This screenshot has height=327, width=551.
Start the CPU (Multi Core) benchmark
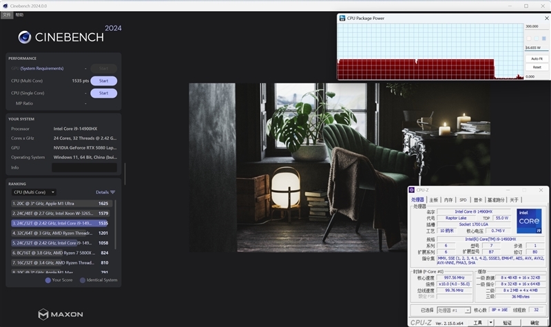pos(104,81)
